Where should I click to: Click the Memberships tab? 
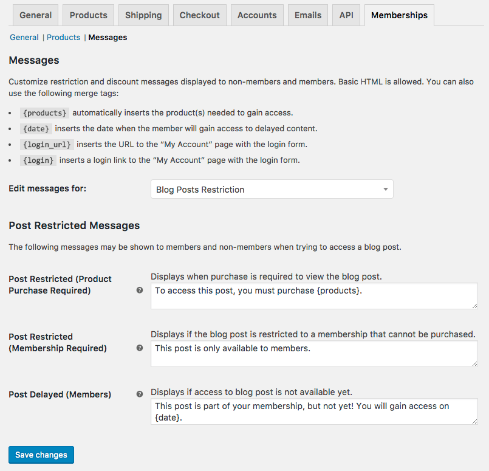[398, 15]
